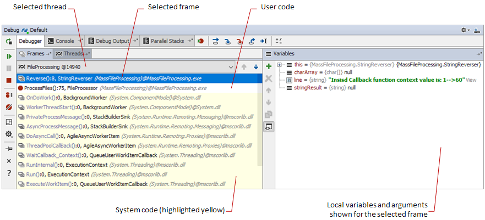Click the green New Watch plus icon
Screen dimensions: 485x220
tap(269, 66)
